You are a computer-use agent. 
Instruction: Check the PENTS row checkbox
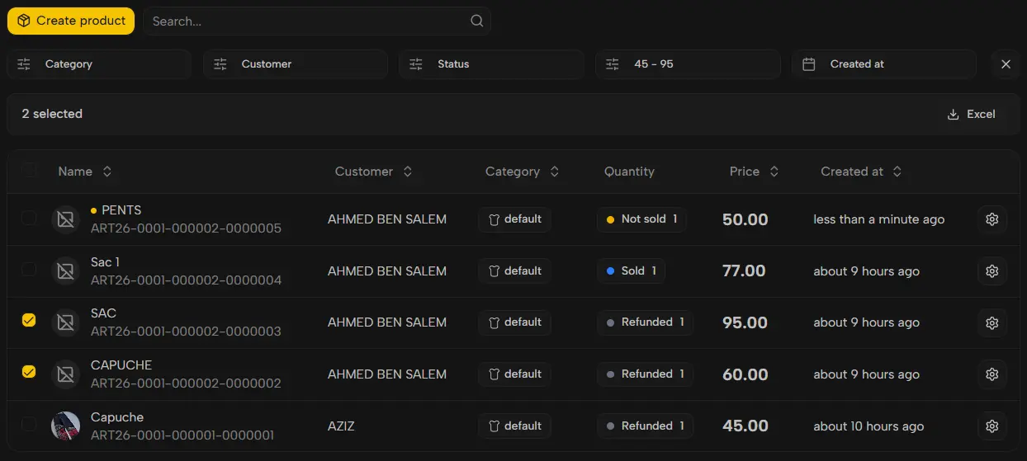29,219
